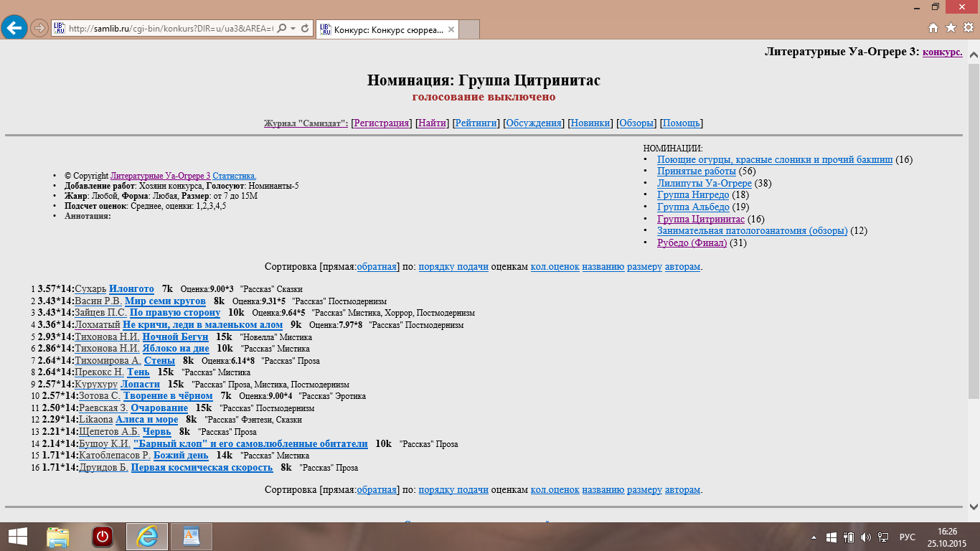Show hidden tray icons arrow
The image size is (980, 551).
pyautogui.click(x=814, y=537)
